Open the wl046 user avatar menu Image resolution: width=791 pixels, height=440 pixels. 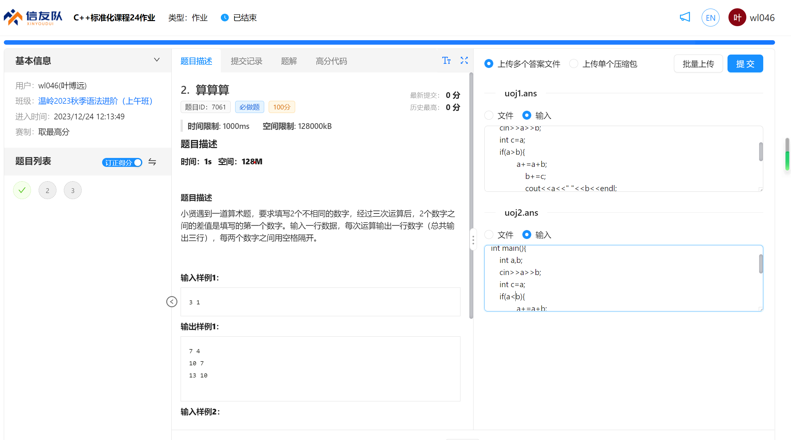[737, 18]
